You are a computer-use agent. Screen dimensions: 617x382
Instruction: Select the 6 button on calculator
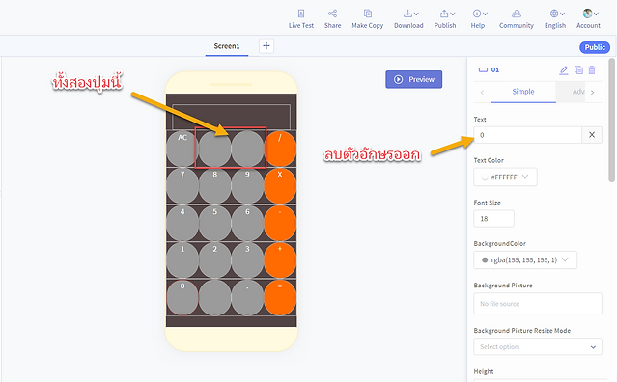[247, 223]
